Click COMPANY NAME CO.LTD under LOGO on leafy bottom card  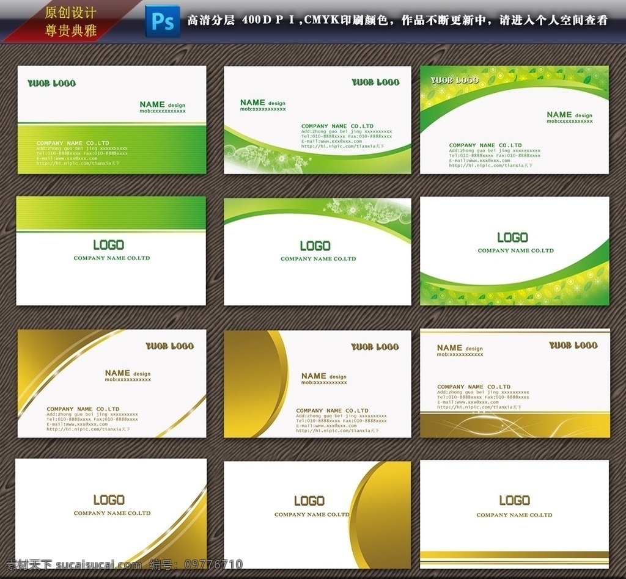click(x=515, y=250)
